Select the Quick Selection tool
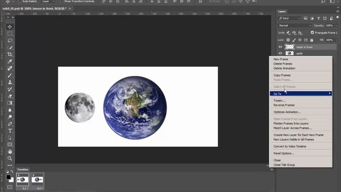 (10, 47)
